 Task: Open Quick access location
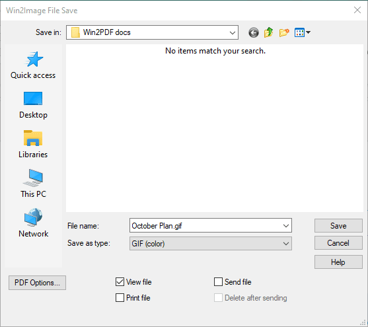[33, 65]
